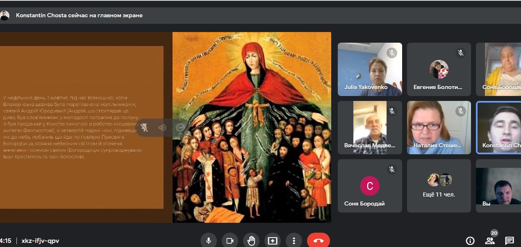Click the banner text Konstantin Chosta сейчас на главном экране
The width and height of the screenshot is (521, 247).
[79, 16]
